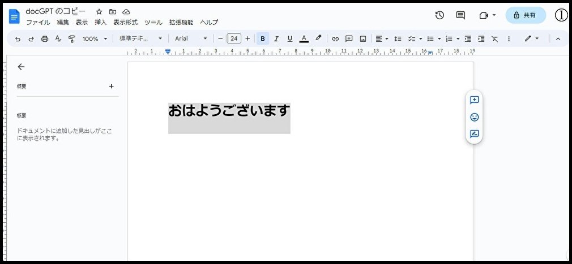
Task: Open the zoom 100% dropdown
Action: click(95, 38)
